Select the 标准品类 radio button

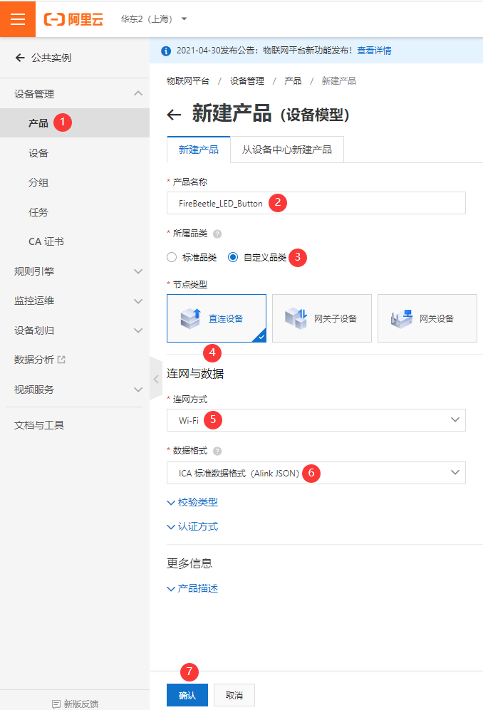pos(171,257)
